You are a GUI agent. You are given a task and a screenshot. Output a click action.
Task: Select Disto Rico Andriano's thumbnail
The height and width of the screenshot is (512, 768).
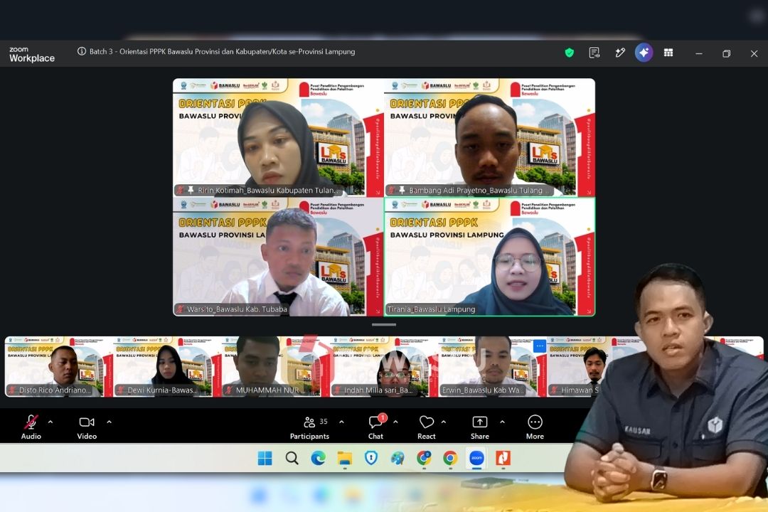(59, 366)
